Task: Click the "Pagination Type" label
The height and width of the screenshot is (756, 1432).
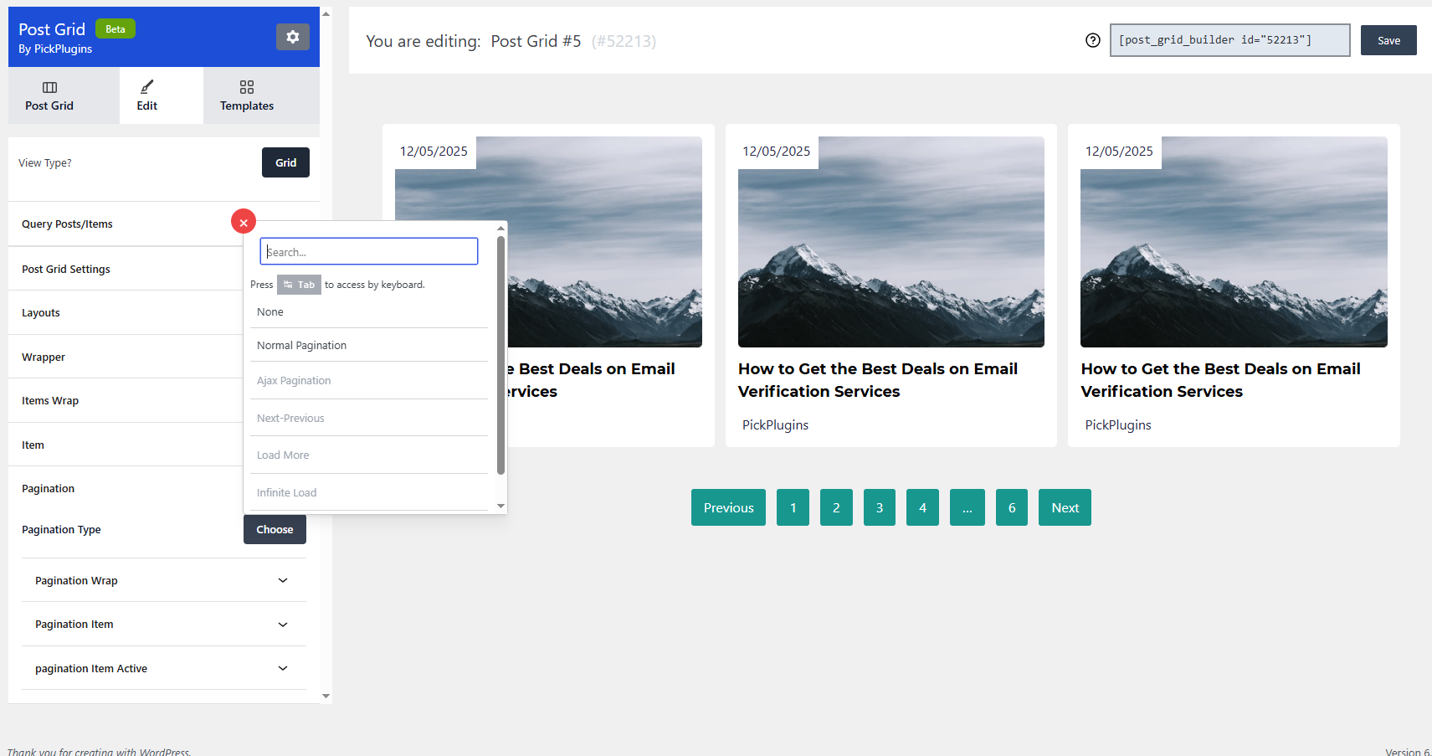Action: point(61,529)
